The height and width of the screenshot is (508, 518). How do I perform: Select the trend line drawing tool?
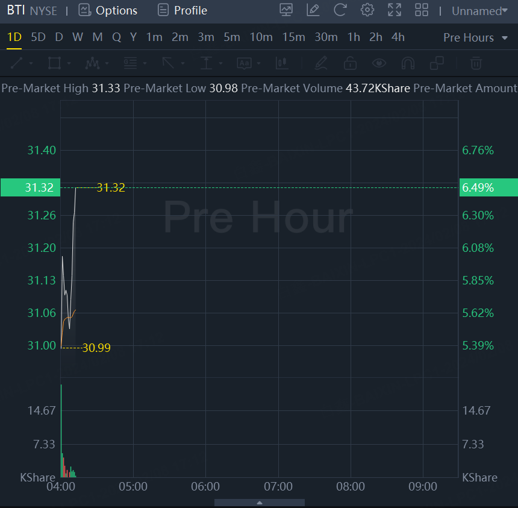click(16, 63)
